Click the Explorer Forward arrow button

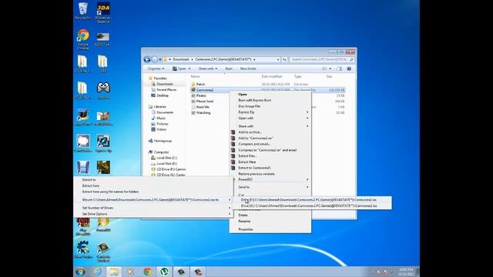click(154, 59)
